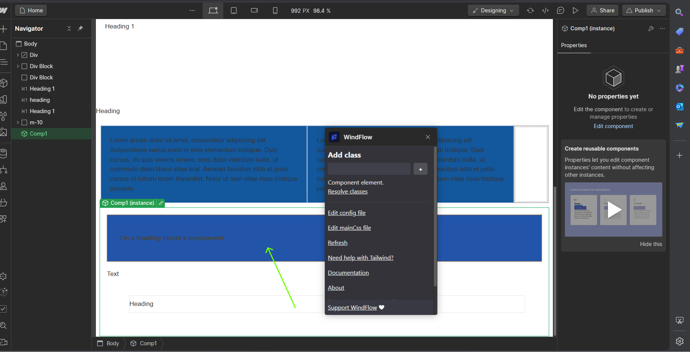Click the Preview play icon
The image size is (690, 352).
tap(575, 10)
